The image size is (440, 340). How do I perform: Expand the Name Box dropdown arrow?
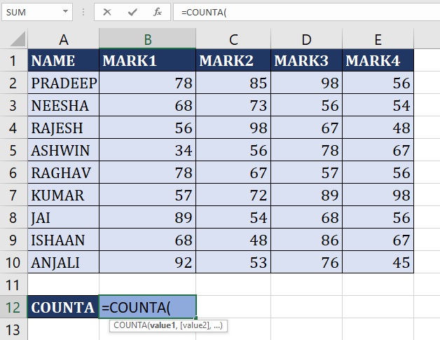pyautogui.click(x=65, y=12)
